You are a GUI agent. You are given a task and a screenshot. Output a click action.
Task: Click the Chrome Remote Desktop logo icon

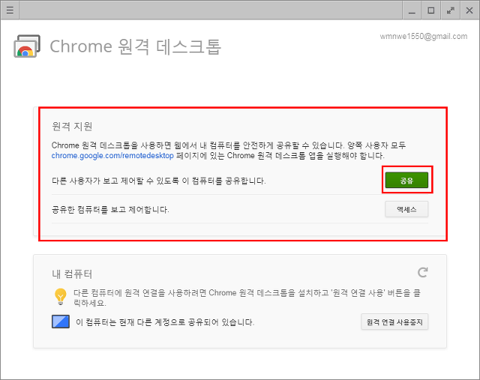point(27,46)
